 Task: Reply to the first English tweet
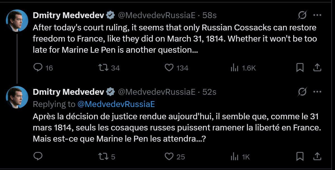(38, 67)
